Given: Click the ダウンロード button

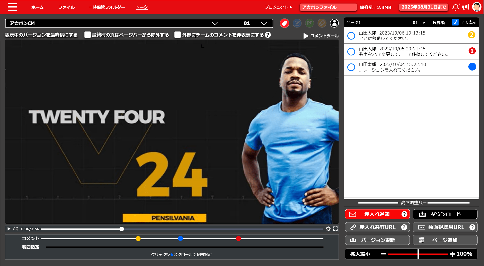Looking at the screenshot, I should coord(445,214).
